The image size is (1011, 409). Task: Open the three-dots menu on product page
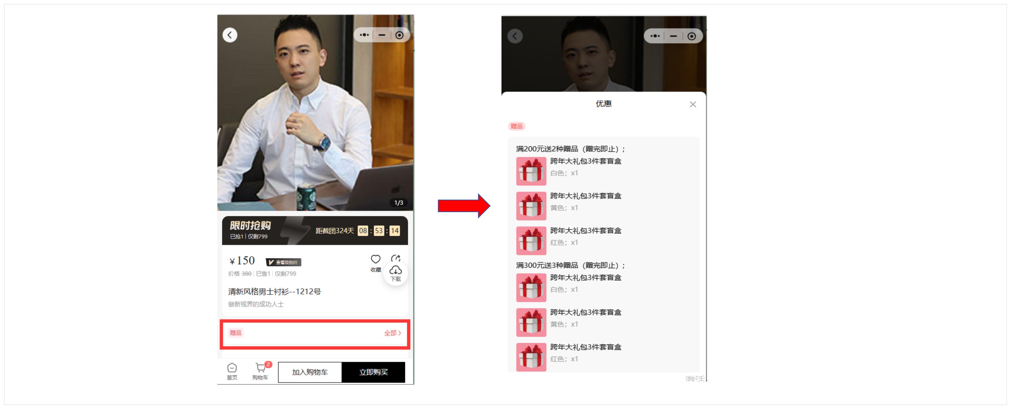364,35
